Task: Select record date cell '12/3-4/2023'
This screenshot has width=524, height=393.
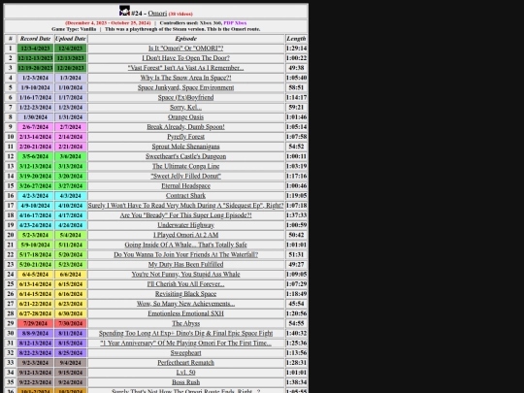Action: point(36,49)
